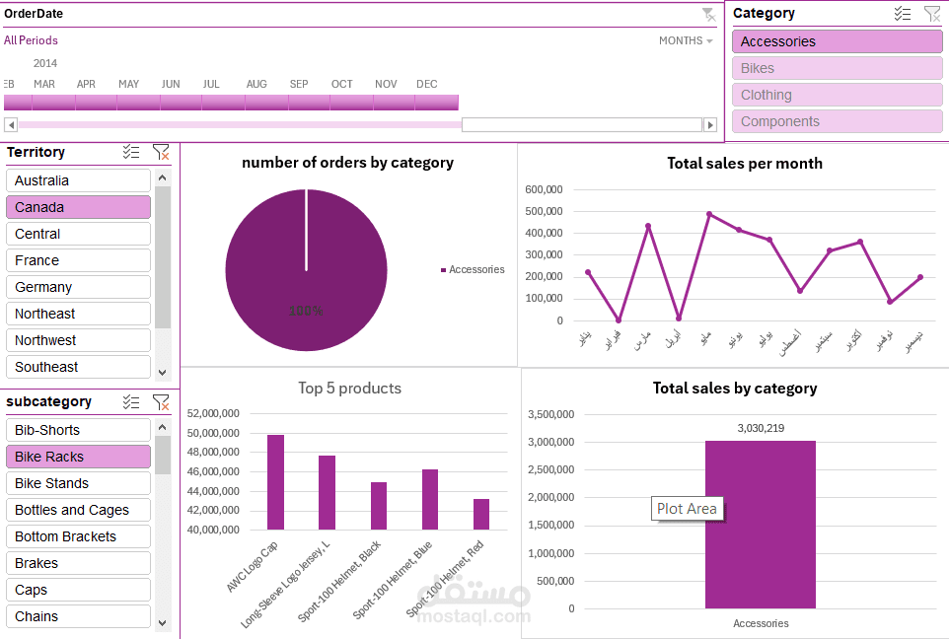Select Bib-Shorts subcategory
This screenshot has width=949, height=639.
point(78,430)
